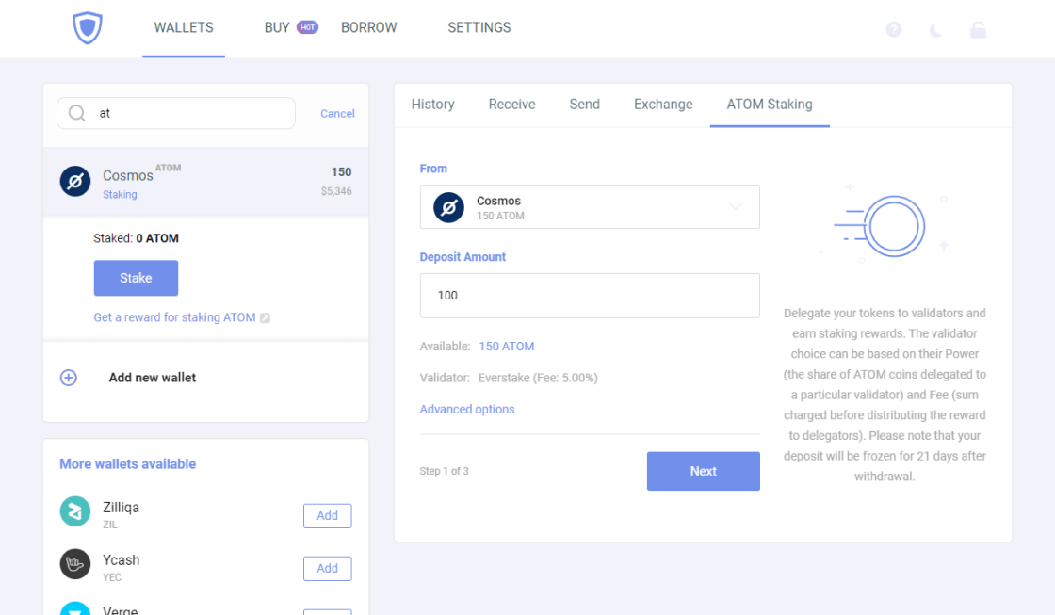Open the help question mark icon
The width and height of the screenshot is (1055, 615).
[894, 29]
